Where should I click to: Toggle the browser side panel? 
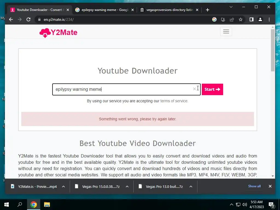(252, 19)
